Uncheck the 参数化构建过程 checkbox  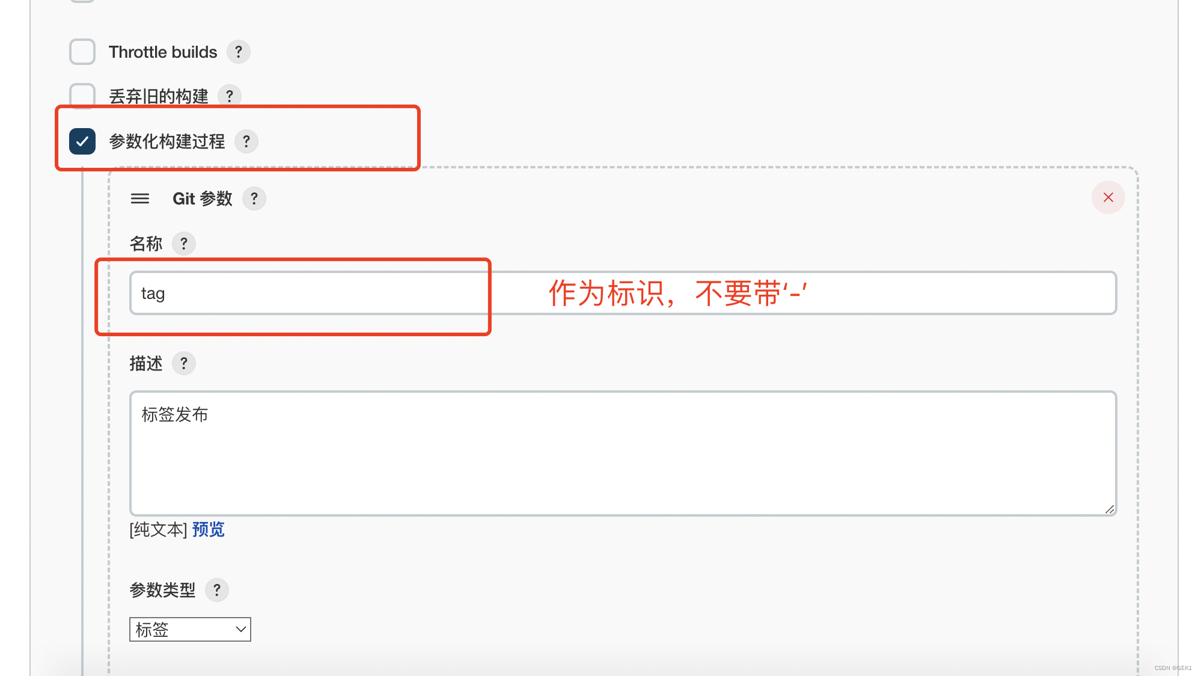[82, 141]
